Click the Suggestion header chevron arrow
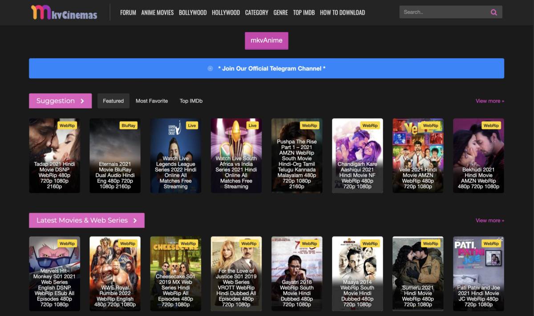The height and width of the screenshot is (316, 534). 82,101
